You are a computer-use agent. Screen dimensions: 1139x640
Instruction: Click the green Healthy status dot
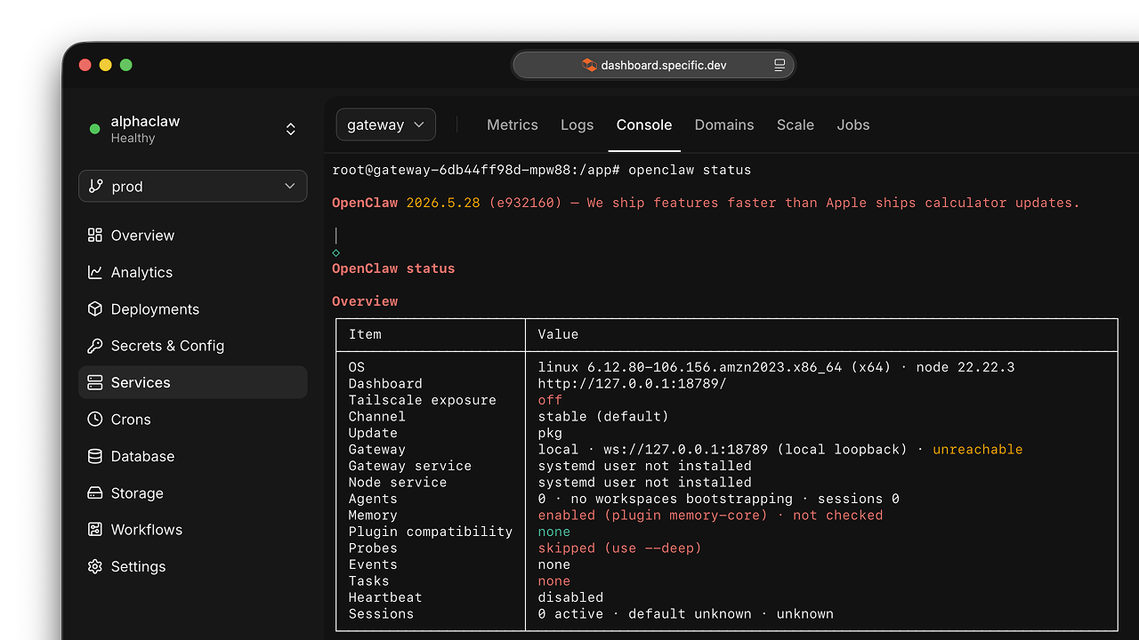pyautogui.click(x=94, y=129)
